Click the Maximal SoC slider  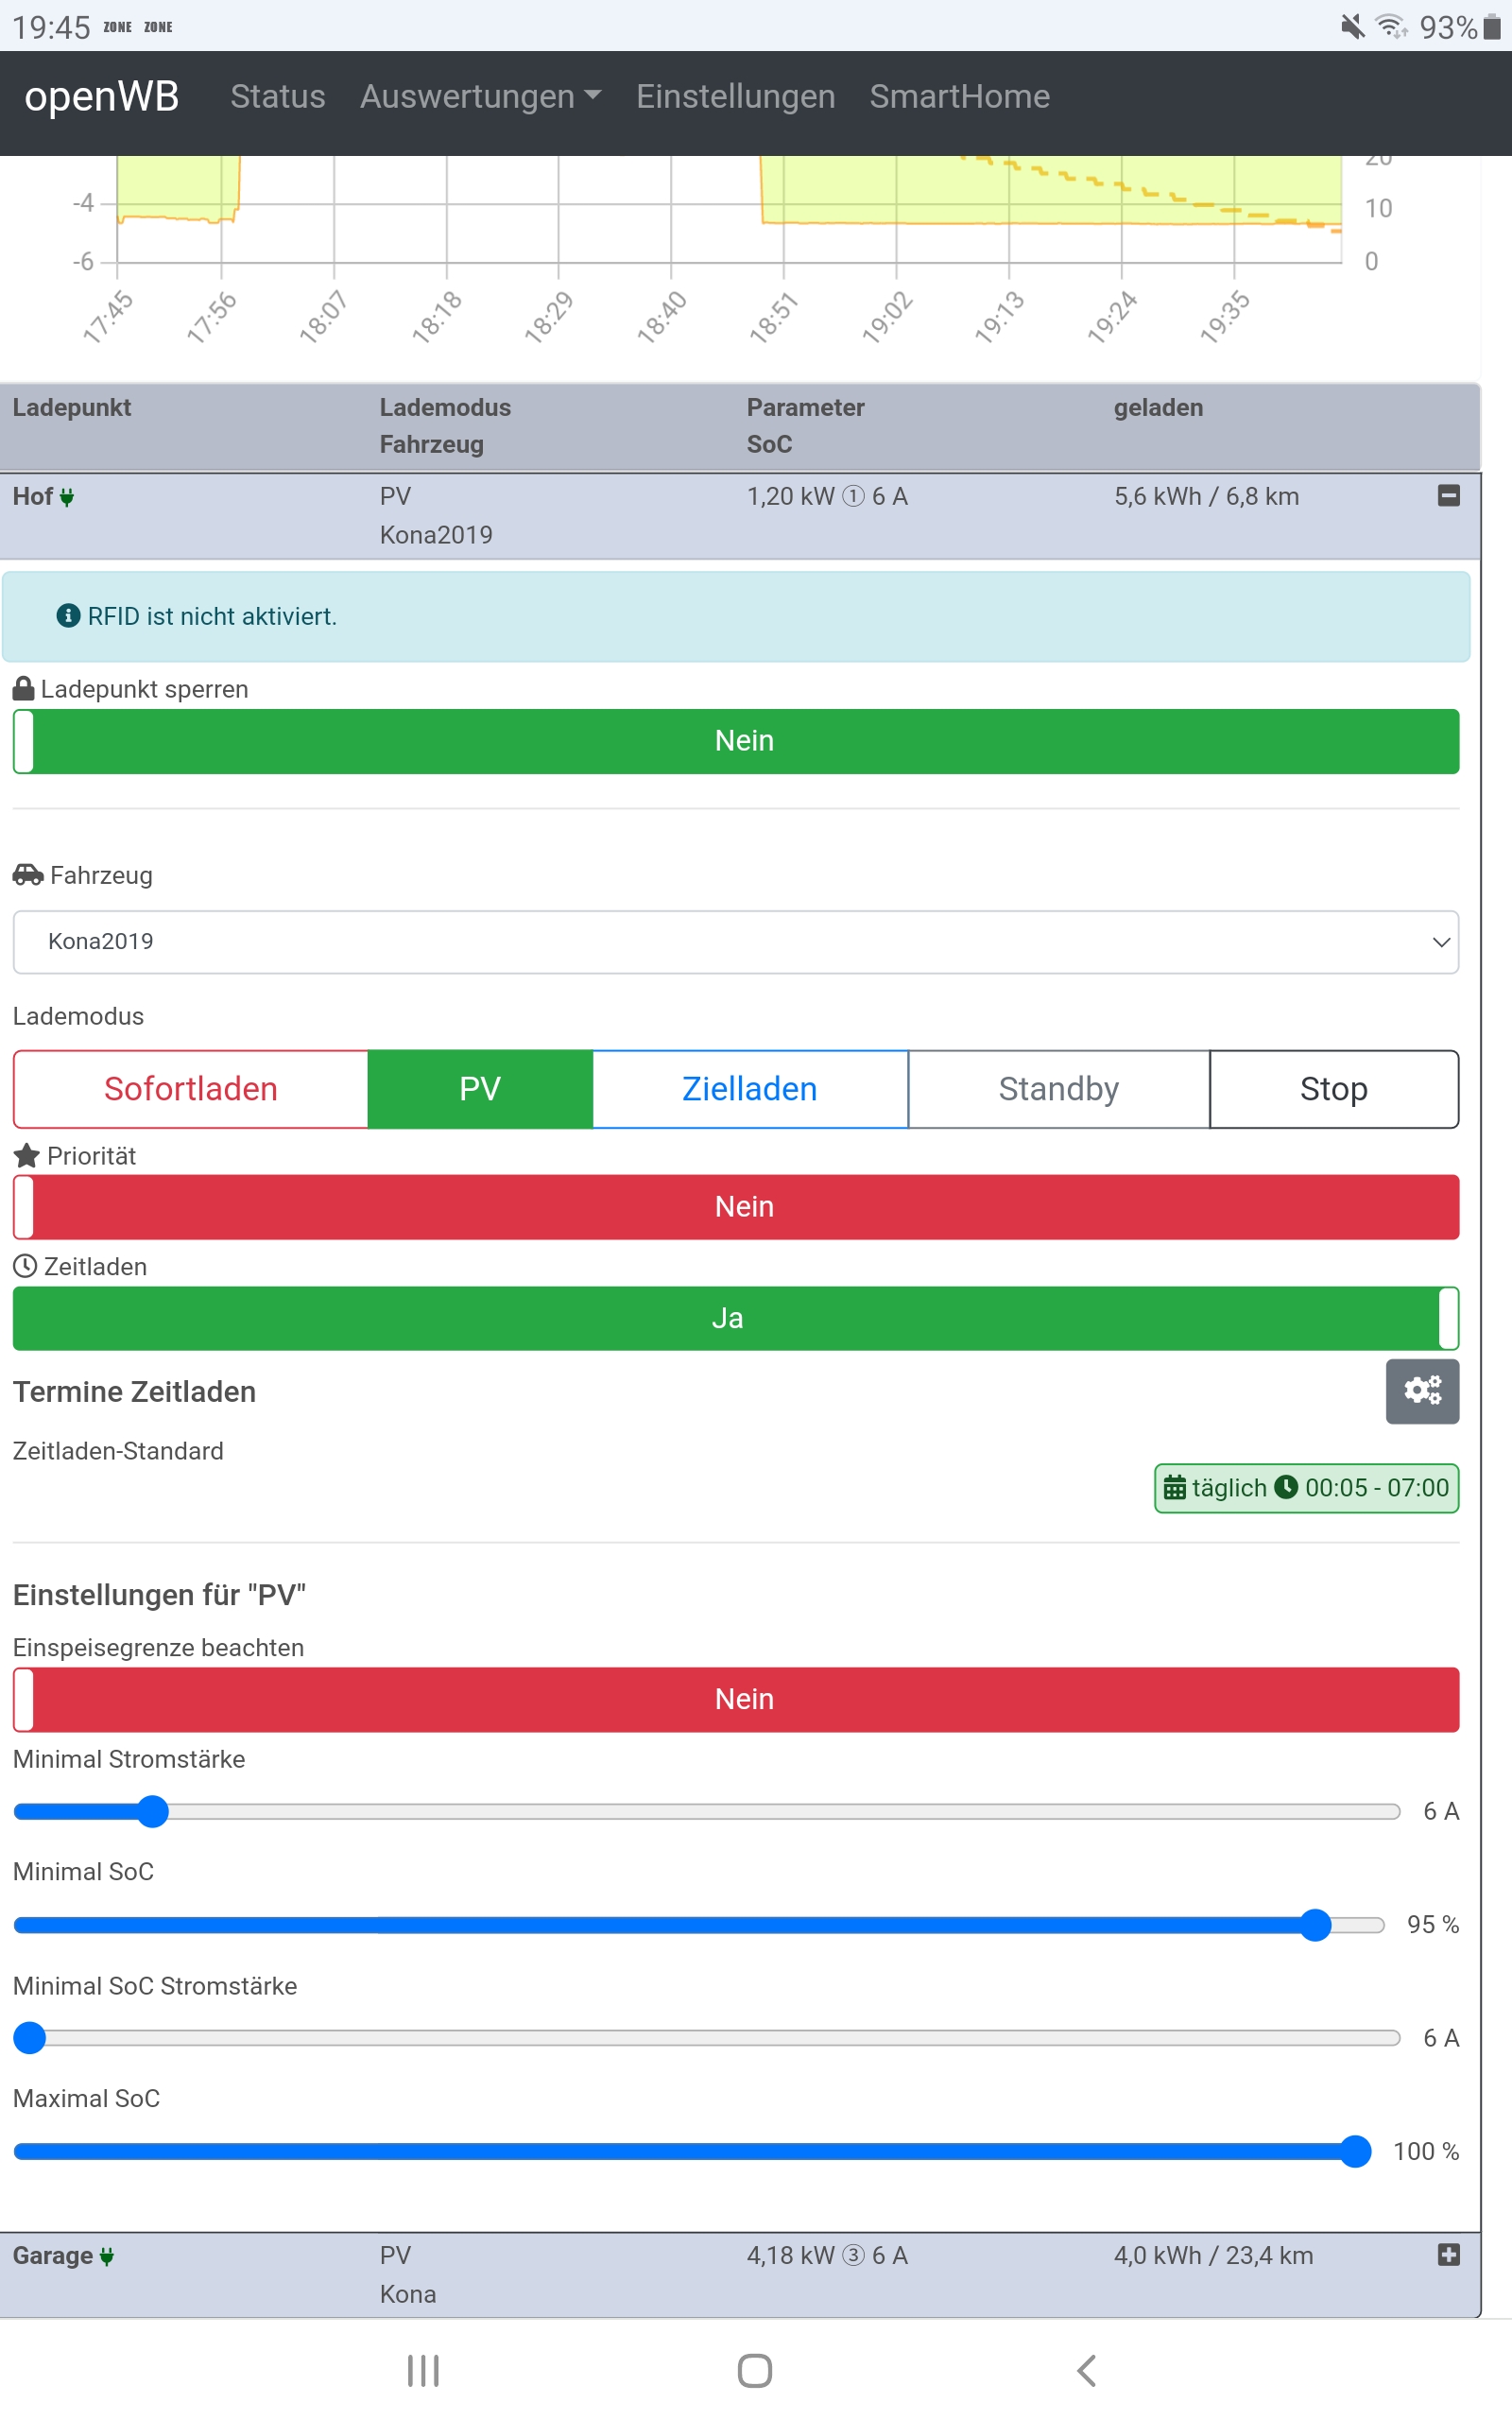tap(692, 2150)
